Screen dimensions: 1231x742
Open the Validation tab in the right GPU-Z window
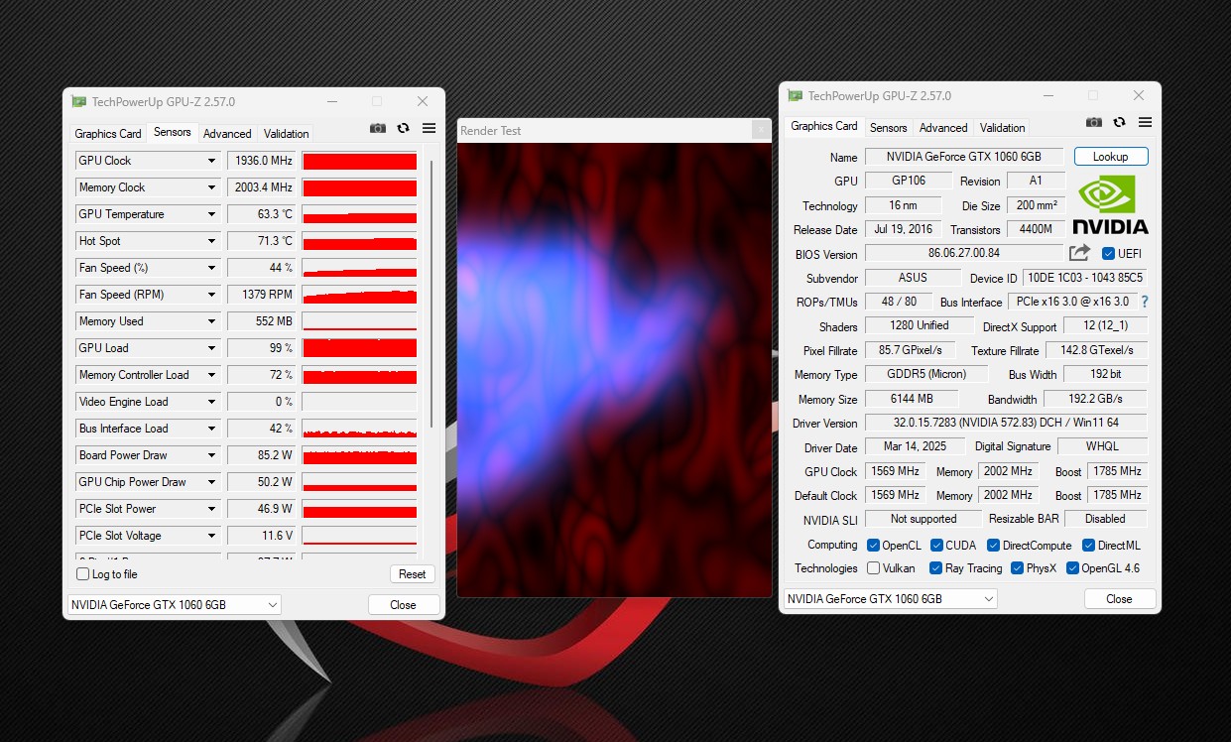(1003, 128)
